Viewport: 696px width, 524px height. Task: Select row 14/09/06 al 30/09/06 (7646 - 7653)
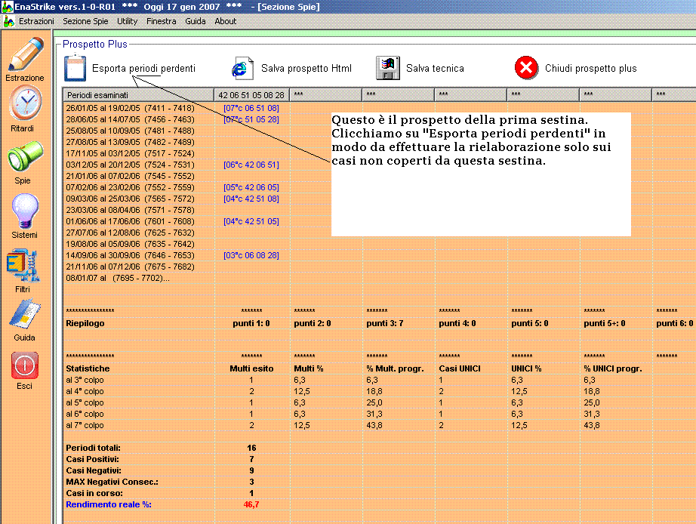pos(130,255)
